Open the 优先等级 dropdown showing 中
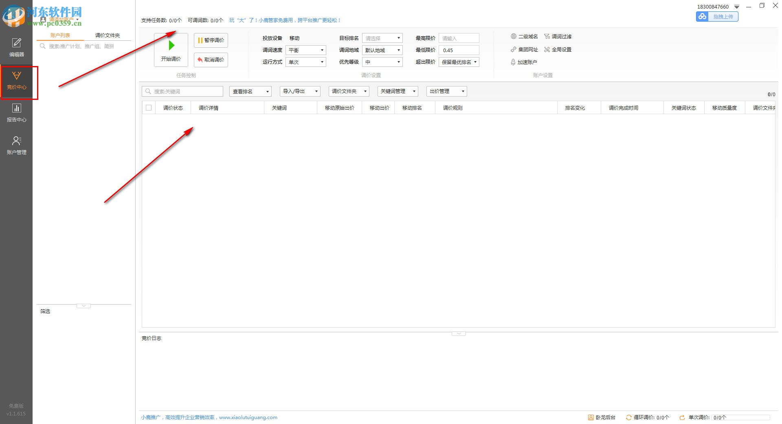This screenshot has height=424, width=782. [x=382, y=62]
